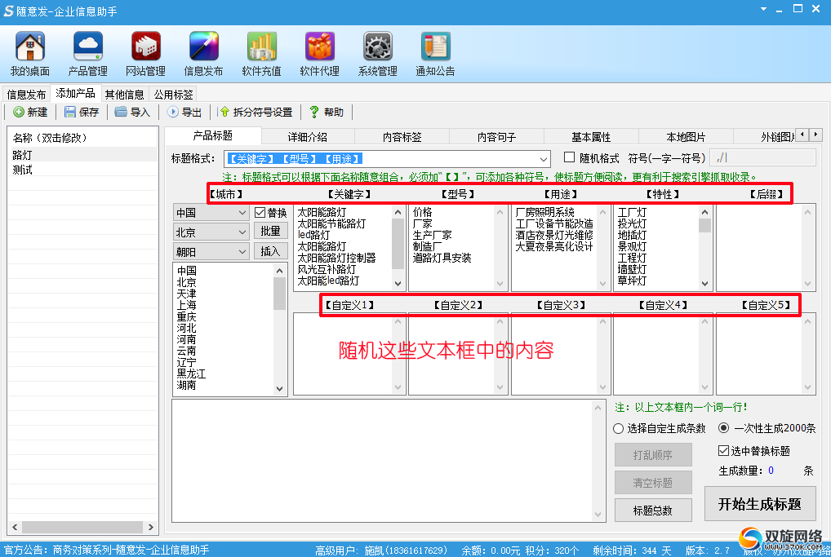Viewport: 831px width, 557px height.
Task: Open 系统管理 gear icon
Action: (377, 54)
